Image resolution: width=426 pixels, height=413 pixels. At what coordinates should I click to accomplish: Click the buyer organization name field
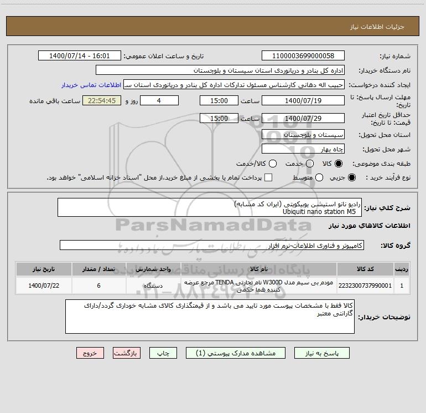[220, 70]
